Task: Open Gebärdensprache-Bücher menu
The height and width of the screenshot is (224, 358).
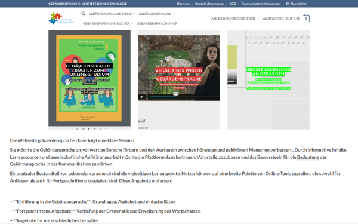Action: (106, 23)
